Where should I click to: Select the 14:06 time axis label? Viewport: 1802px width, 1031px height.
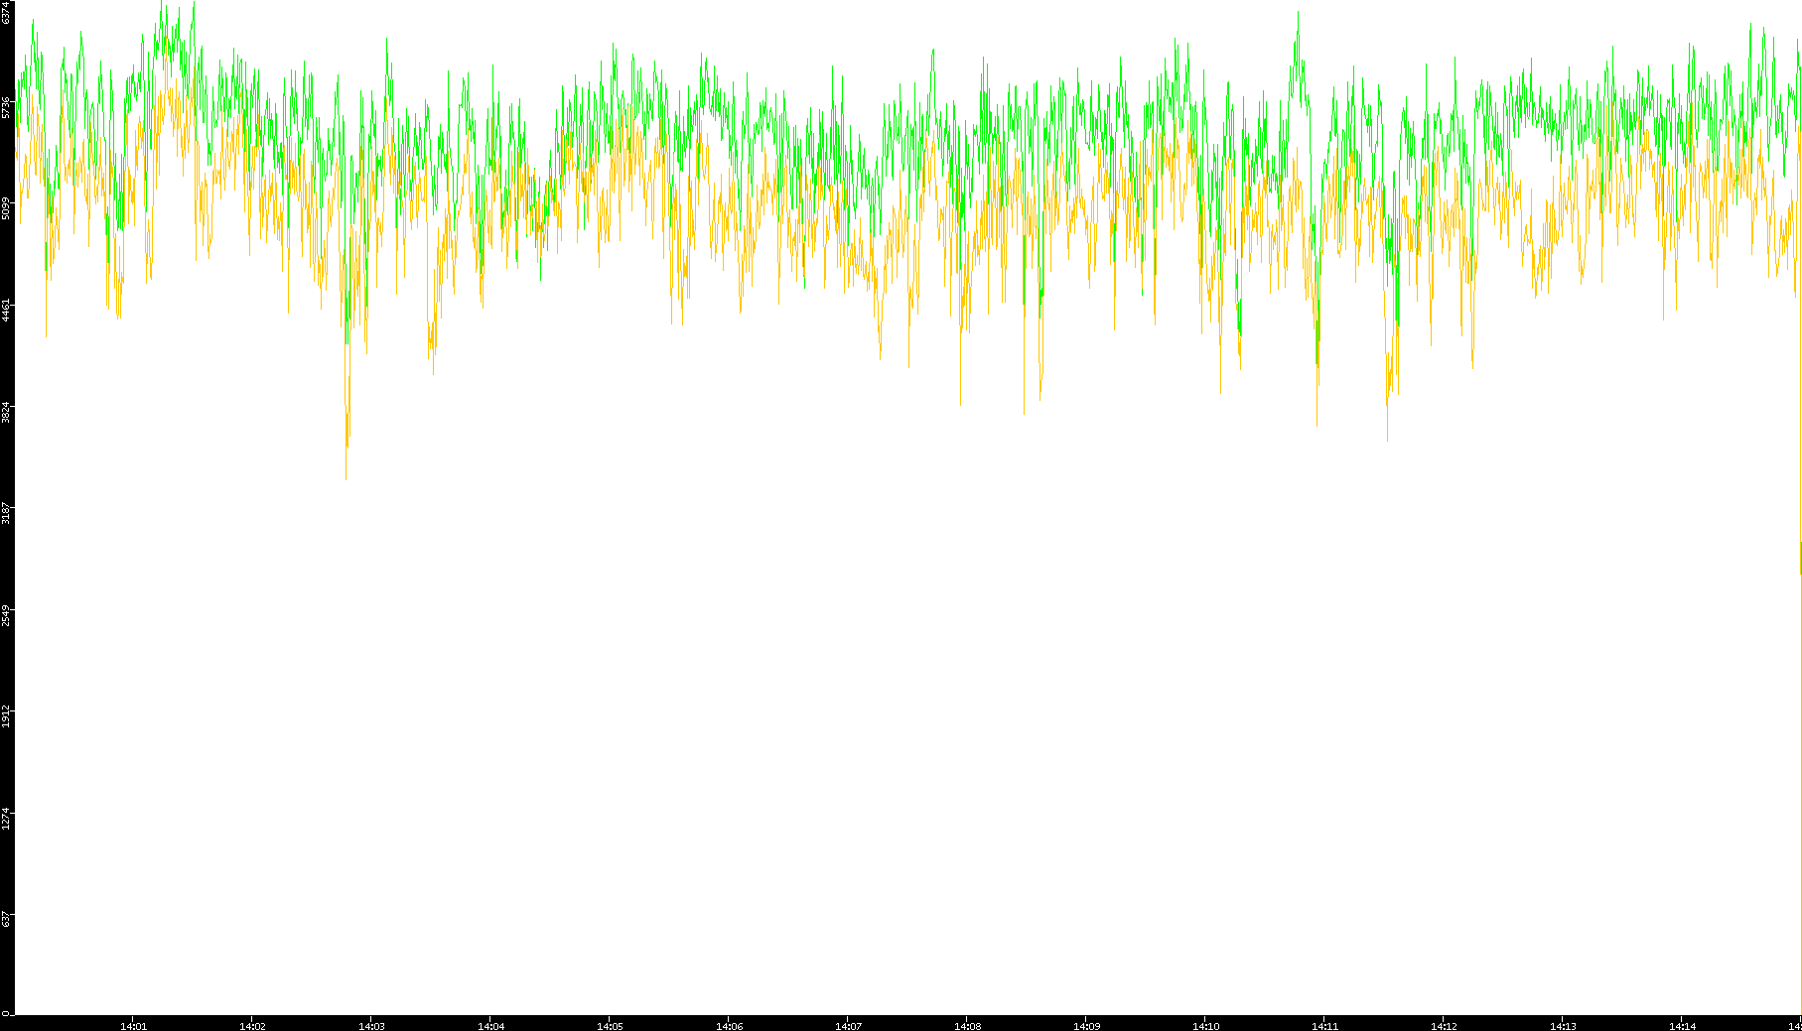point(729,1025)
